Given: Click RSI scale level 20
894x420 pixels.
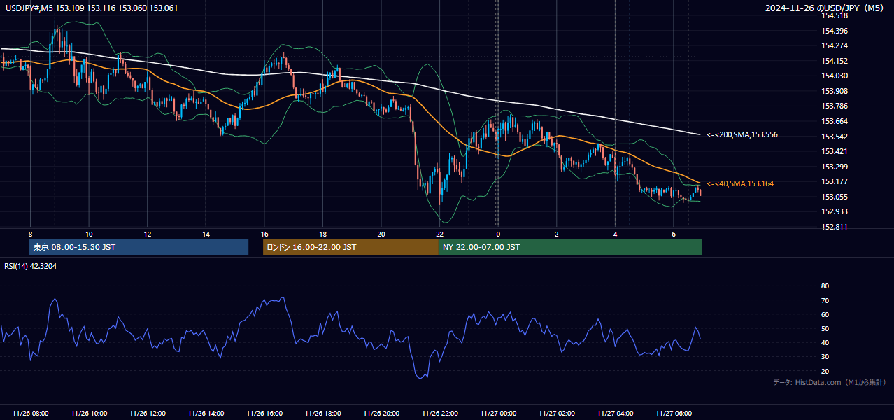Looking at the screenshot, I should pos(825,371).
